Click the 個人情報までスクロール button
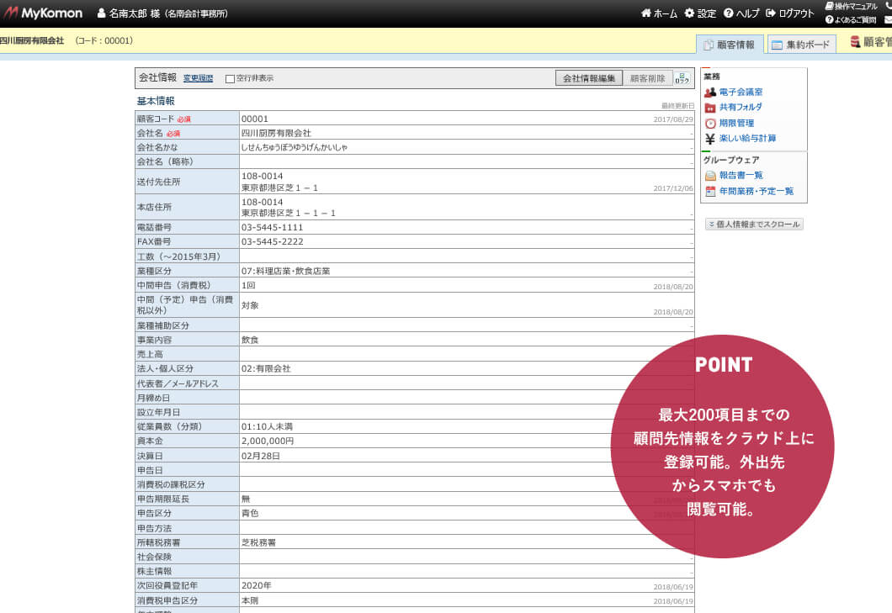 coord(754,225)
